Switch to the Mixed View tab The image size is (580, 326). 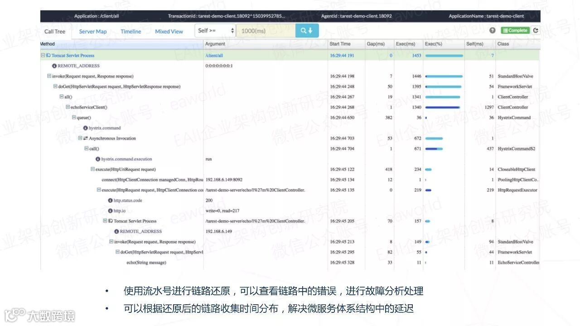[x=169, y=31]
